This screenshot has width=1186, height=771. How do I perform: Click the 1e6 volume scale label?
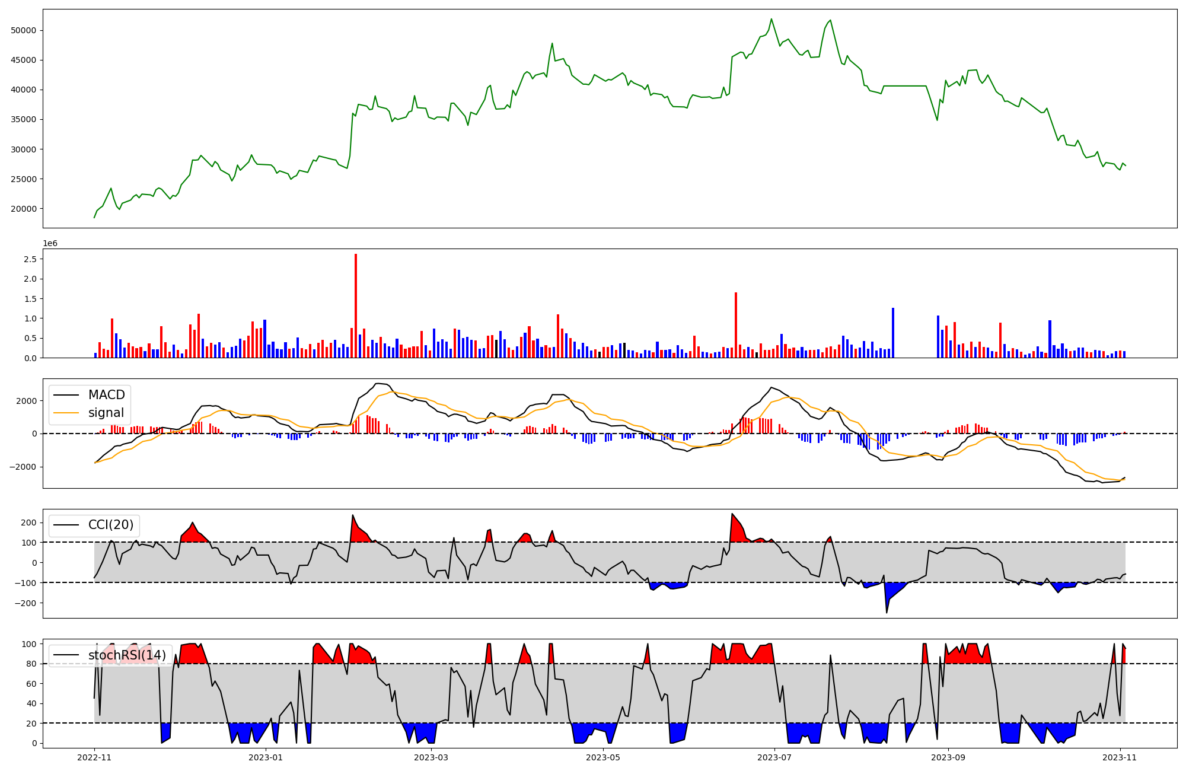(50, 243)
